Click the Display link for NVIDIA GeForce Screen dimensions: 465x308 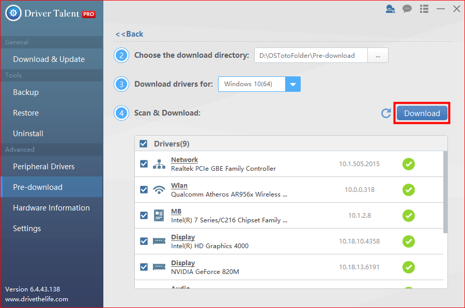pyautogui.click(x=183, y=263)
